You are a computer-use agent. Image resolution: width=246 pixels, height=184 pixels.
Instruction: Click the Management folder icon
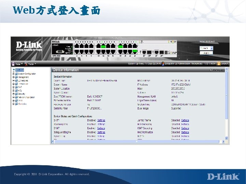tap(16, 77)
